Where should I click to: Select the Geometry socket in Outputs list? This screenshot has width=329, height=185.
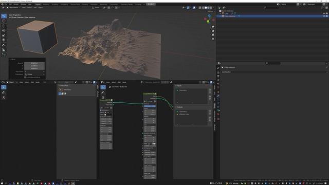pos(192,112)
